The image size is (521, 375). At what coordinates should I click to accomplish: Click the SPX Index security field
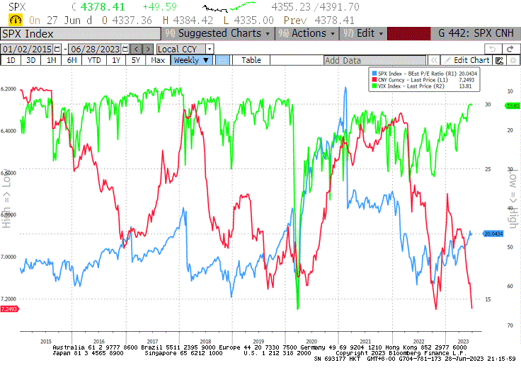pos(81,33)
